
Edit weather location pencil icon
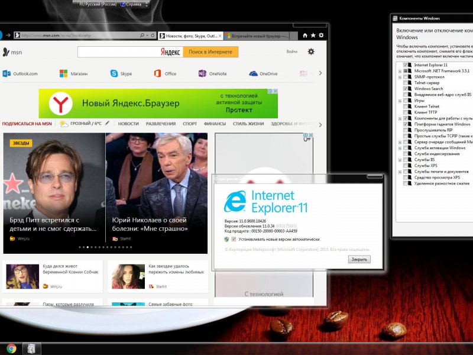pyautogui.click(x=107, y=123)
